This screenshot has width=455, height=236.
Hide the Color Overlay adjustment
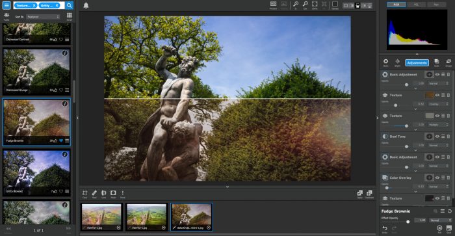pos(437,177)
